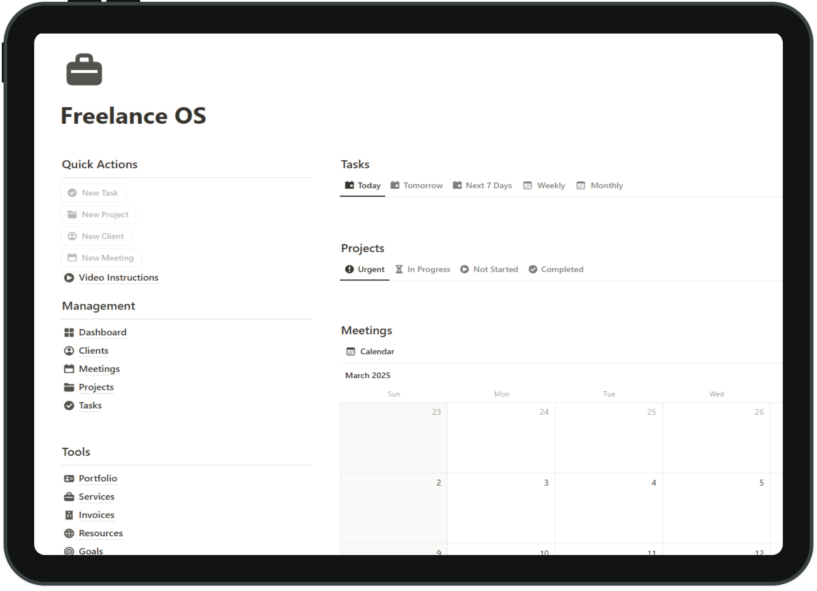The width and height of the screenshot is (817, 591).
Task: Open the Meetings page link
Action: click(x=99, y=369)
